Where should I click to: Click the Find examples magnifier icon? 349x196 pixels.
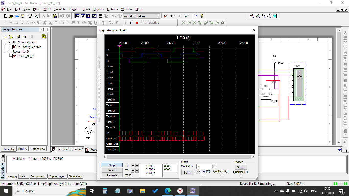[x=196, y=16]
